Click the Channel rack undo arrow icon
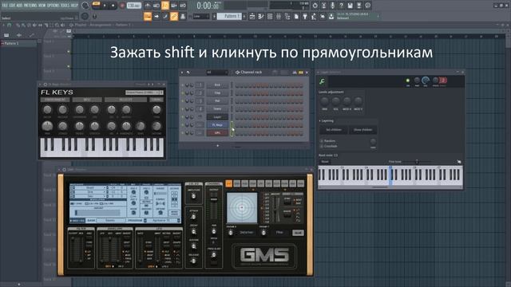The image size is (511, 287). [x=188, y=73]
